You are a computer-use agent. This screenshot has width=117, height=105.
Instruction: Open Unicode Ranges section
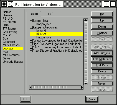click(x=13, y=62)
